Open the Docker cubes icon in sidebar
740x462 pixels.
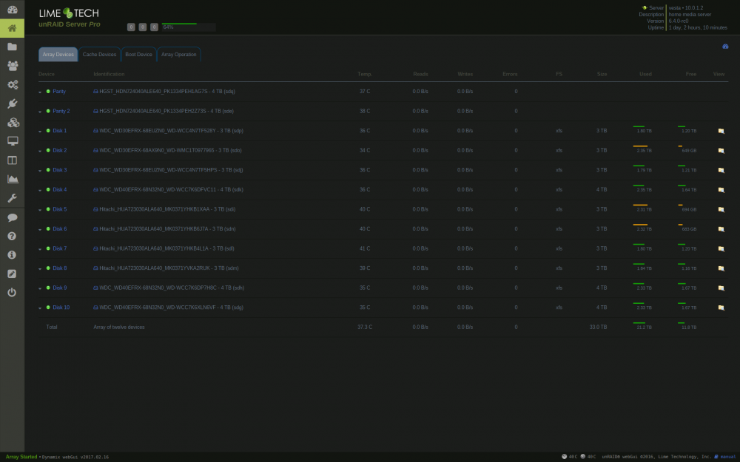pyautogui.click(x=13, y=123)
